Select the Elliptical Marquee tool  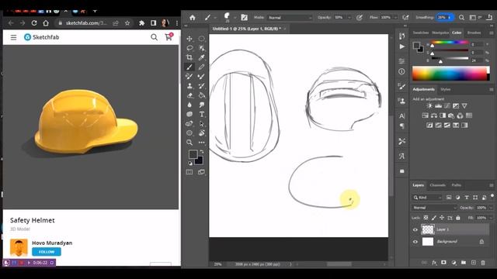coord(202,39)
